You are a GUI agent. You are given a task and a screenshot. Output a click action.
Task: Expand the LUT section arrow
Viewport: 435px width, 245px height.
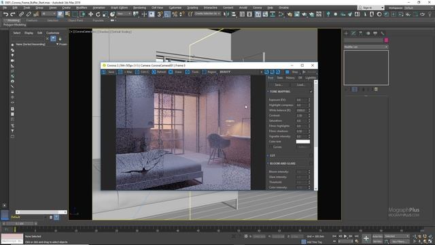pyautogui.click(x=268, y=156)
